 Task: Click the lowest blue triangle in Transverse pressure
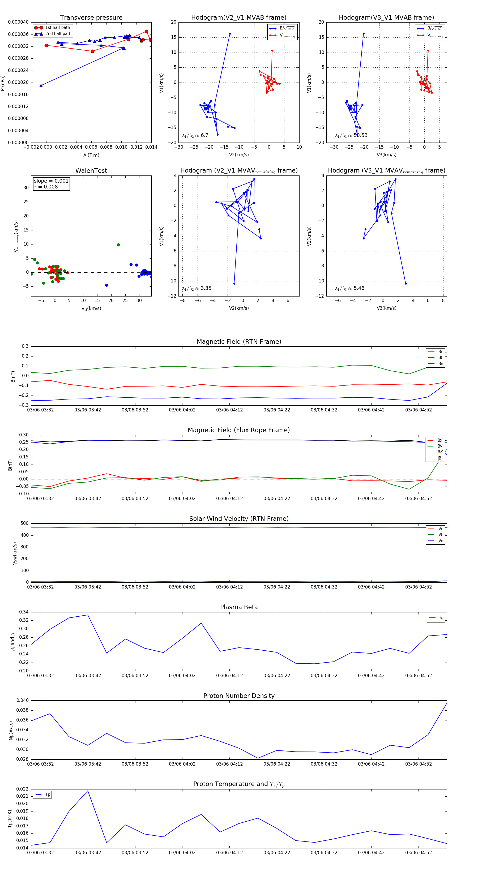41,86
